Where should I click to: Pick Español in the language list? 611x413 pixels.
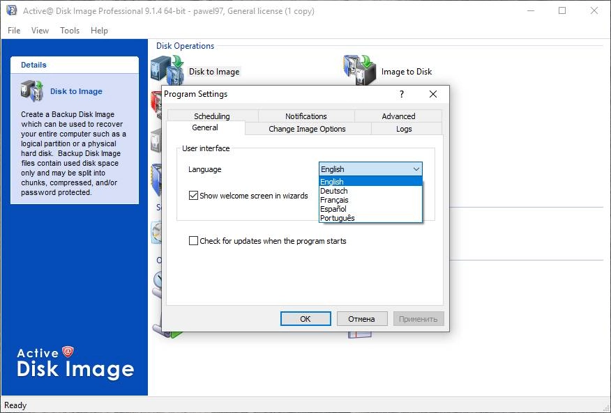click(x=370, y=209)
